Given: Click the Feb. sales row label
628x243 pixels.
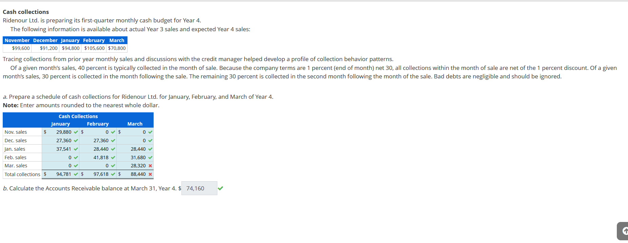Looking at the screenshot, I should pos(15,157).
